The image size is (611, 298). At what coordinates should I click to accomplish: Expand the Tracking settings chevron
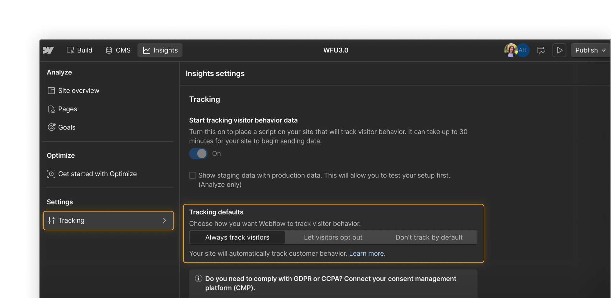point(165,220)
